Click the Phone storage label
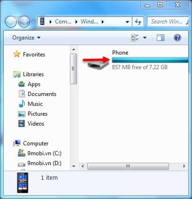Image resolution: width=192 pixels, height=199 pixels. pyautogui.click(x=120, y=53)
